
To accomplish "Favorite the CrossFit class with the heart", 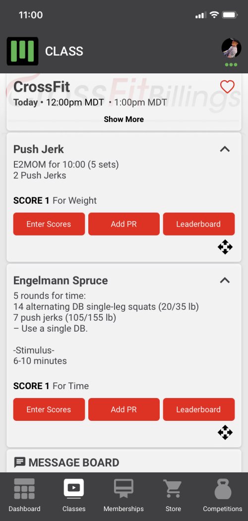I will [x=227, y=87].
